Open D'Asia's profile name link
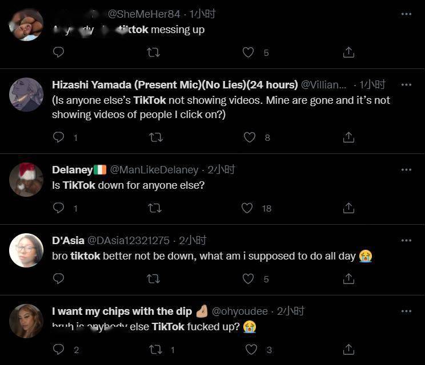 [x=68, y=241]
